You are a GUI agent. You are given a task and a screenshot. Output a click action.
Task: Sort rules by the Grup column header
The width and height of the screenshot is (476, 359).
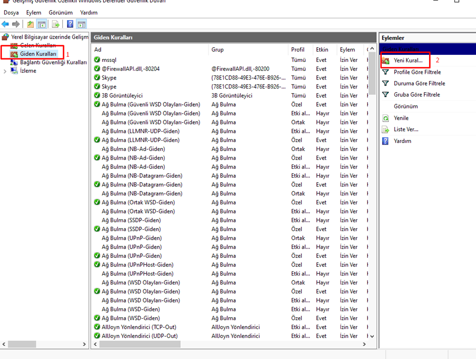point(248,49)
